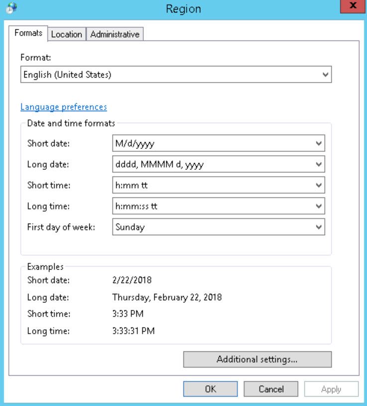This screenshot has width=367, height=406.
Task: Open the Language preferences link
Action: [64, 107]
